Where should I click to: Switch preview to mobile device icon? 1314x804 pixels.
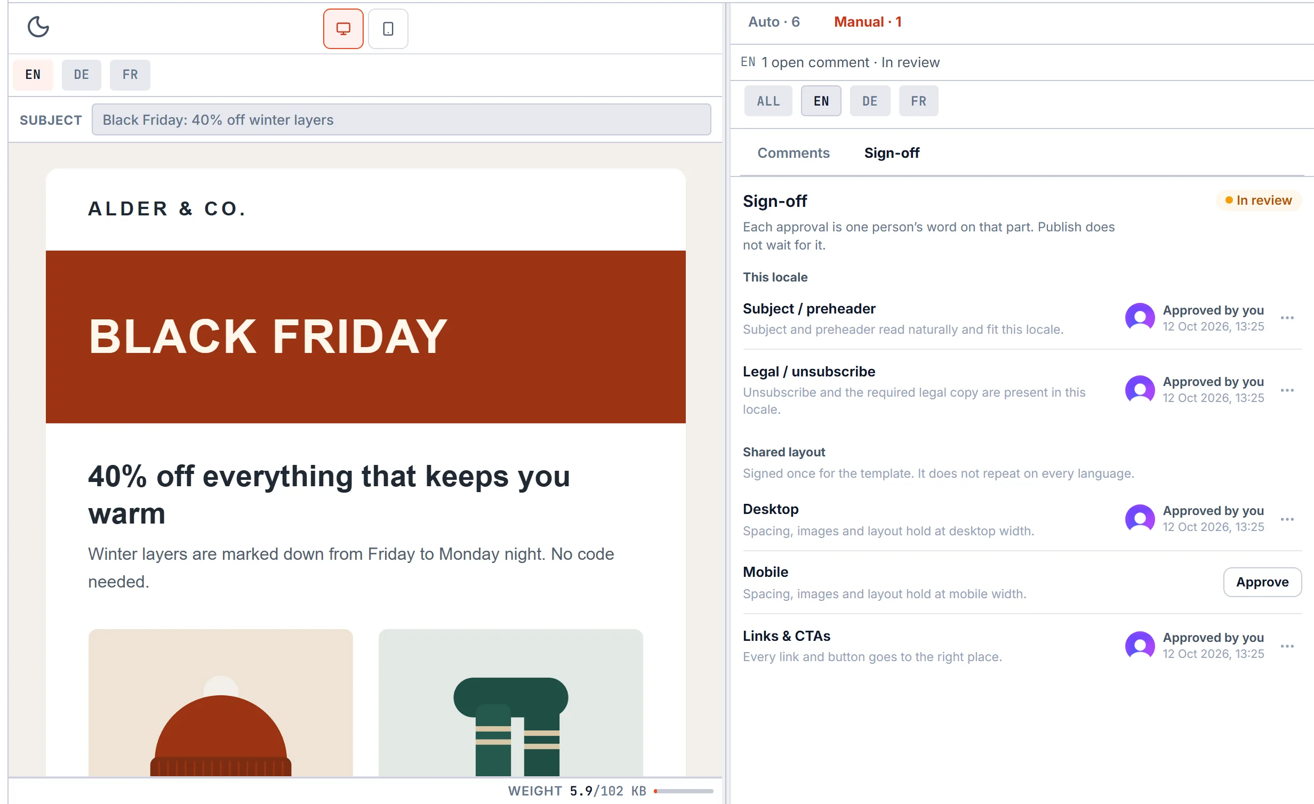coord(388,29)
